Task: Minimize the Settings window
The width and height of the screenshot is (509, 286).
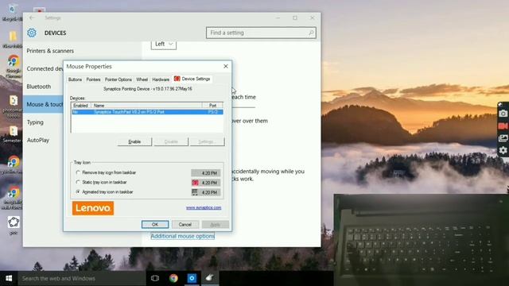Action: pyautogui.click(x=278, y=17)
